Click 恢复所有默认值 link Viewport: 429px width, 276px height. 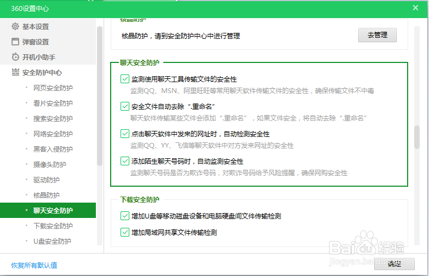click(34, 265)
